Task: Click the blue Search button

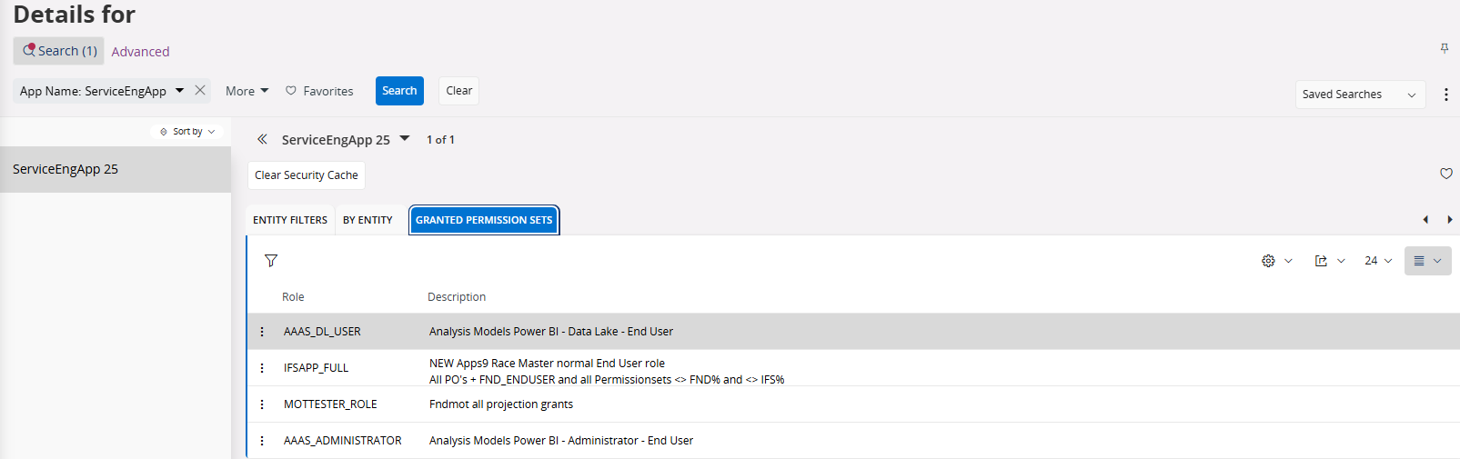Action: pos(399,91)
